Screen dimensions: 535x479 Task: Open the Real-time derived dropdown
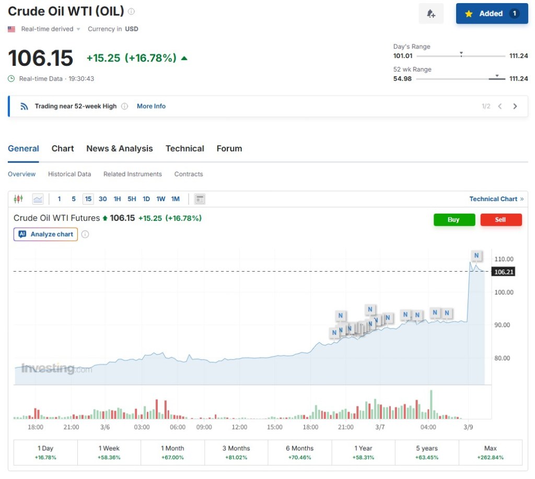[x=51, y=29]
